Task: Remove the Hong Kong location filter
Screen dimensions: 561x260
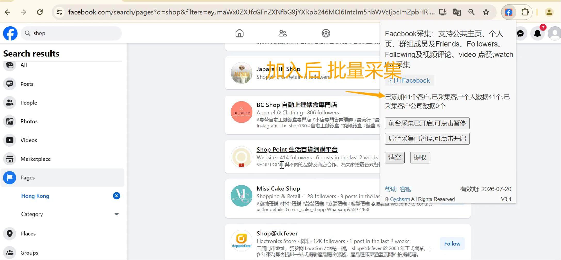Action: 117,196
